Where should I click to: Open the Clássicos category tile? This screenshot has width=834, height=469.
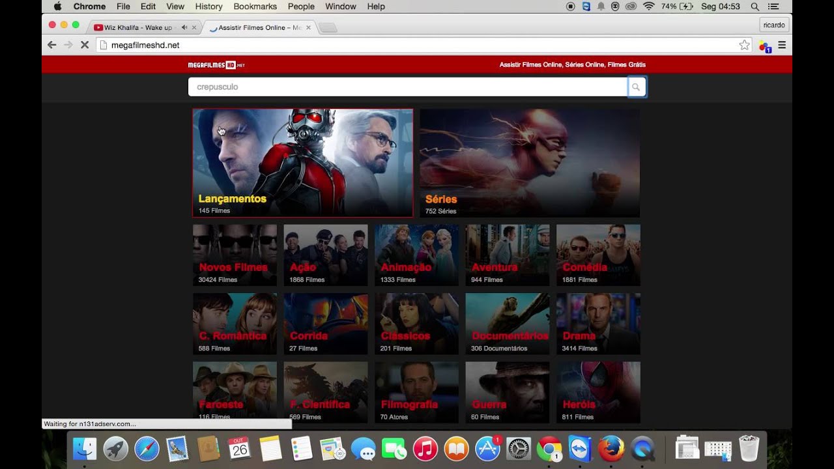click(x=416, y=324)
